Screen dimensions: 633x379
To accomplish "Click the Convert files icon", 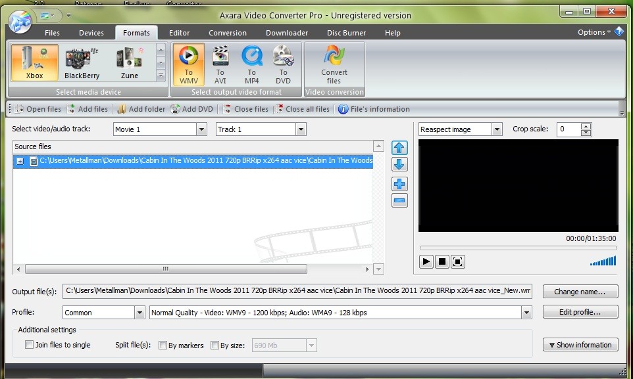I will click(x=334, y=64).
